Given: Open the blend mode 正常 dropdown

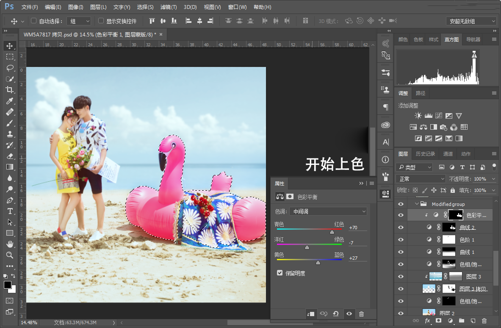Looking at the screenshot, I should coord(421,179).
